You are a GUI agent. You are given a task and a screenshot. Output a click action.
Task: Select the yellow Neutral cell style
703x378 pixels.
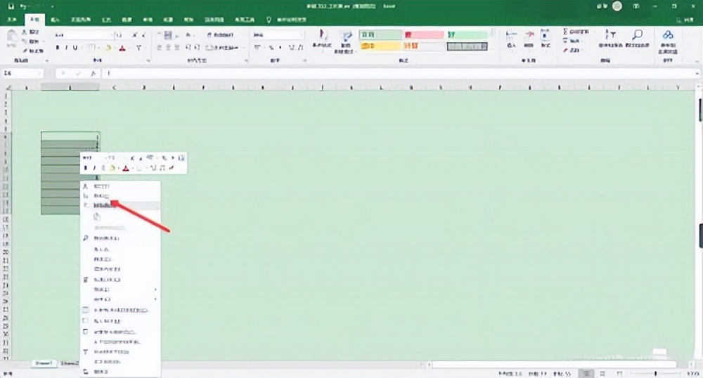[x=380, y=46]
